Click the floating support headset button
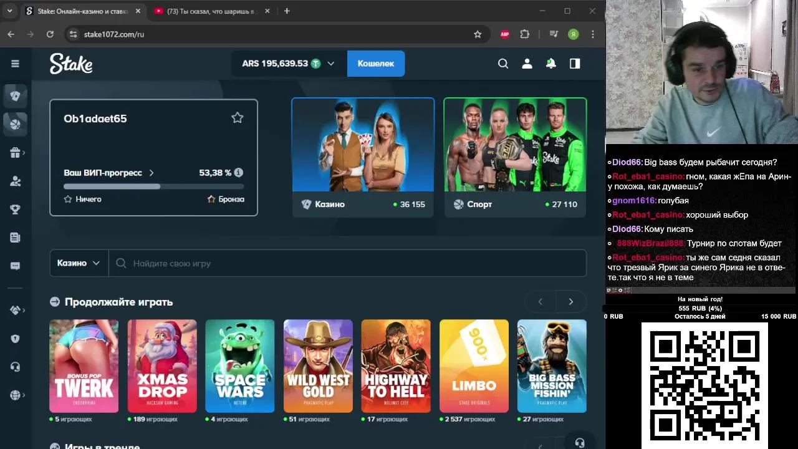 pyautogui.click(x=580, y=442)
